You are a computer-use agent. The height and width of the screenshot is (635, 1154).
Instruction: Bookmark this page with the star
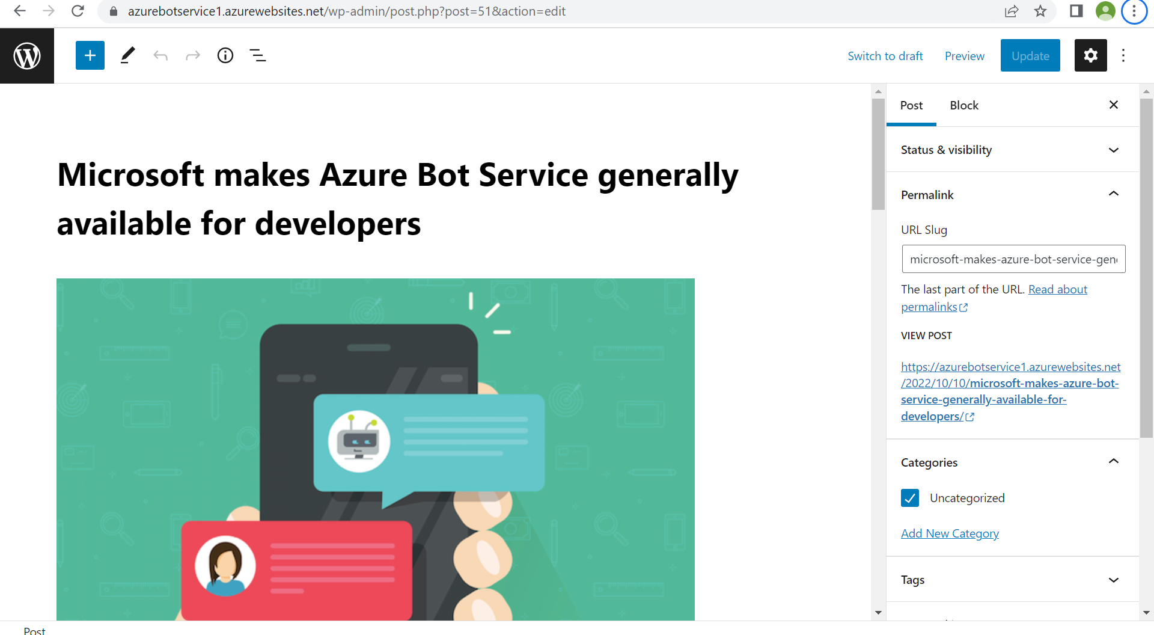1040,11
